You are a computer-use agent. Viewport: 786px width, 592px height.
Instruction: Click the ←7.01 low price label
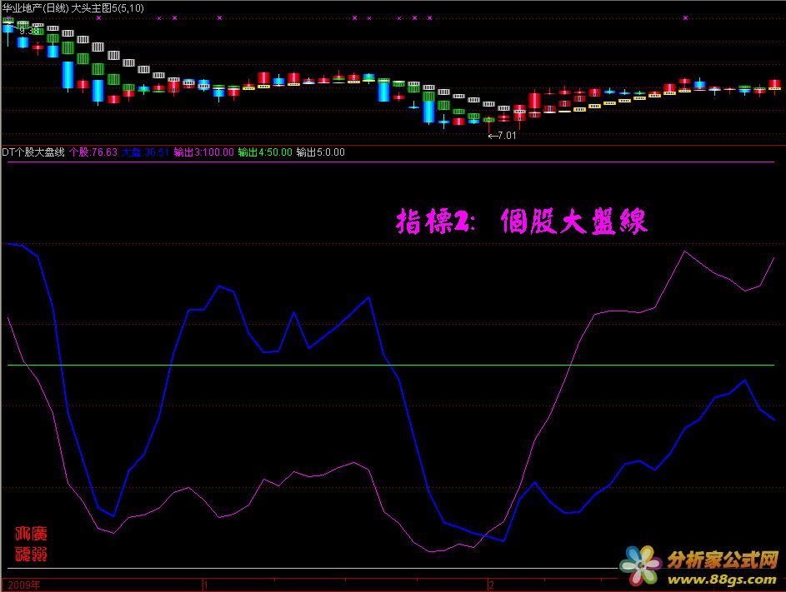503,135
